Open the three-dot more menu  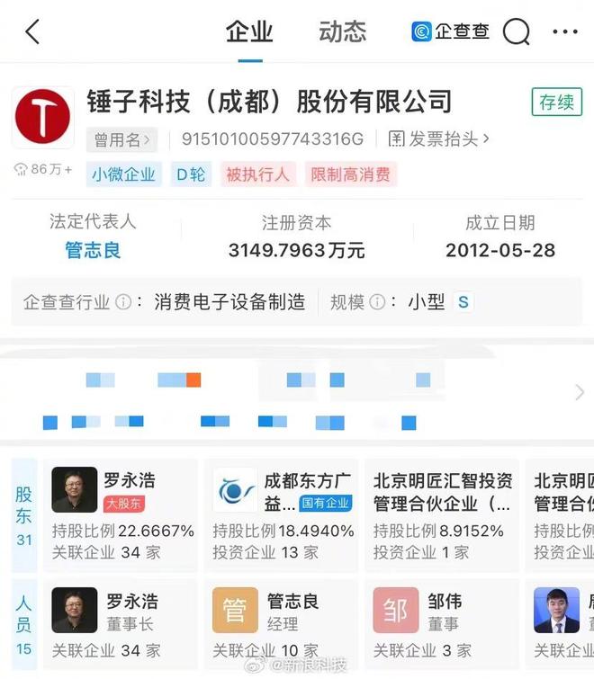[565, 31]
